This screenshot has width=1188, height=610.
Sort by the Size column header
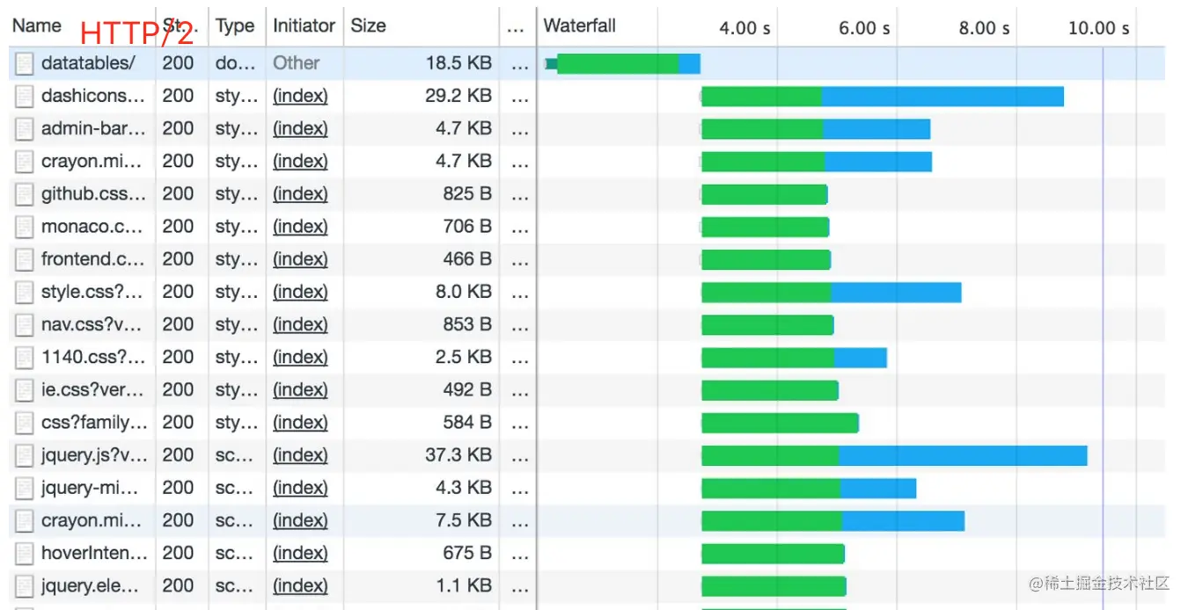(x=368, y=25)
